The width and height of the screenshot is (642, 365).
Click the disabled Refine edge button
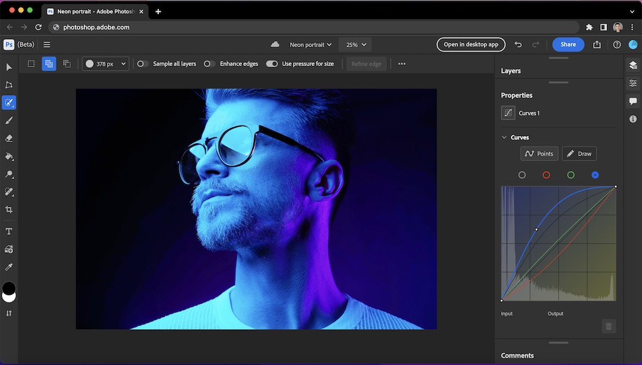tap(366, 64)
